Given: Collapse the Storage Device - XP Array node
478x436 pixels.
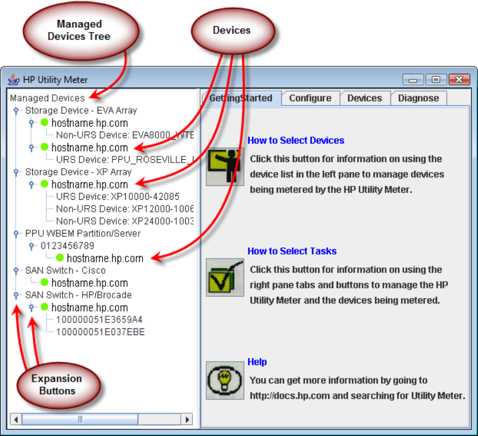Looking at the screenshot, I should click(x=16, y=172).
